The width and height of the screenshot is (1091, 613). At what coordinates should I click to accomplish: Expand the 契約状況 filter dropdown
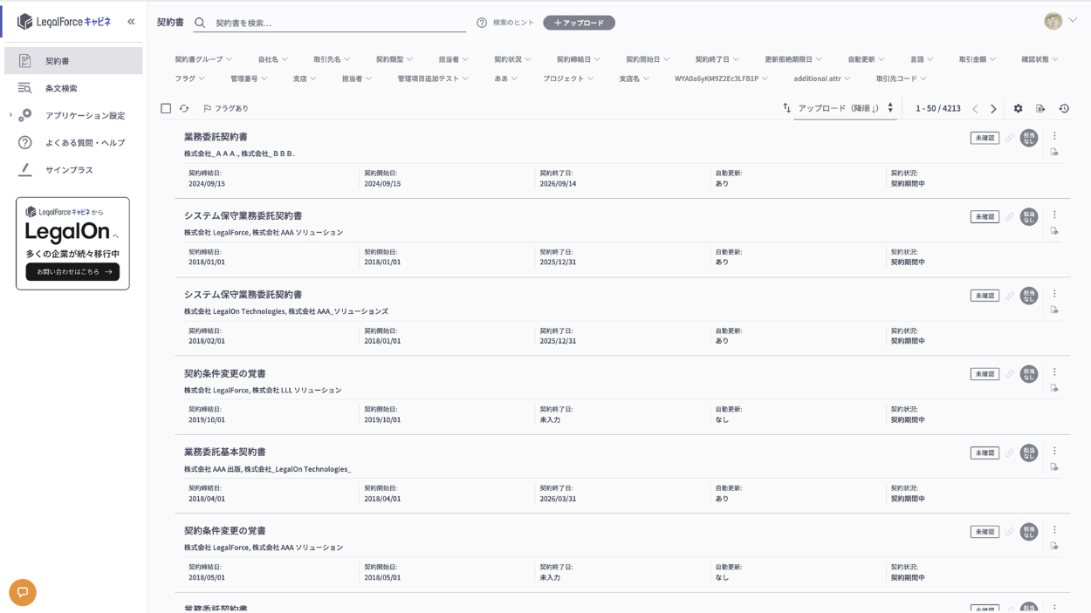click(x=512, y=59)
